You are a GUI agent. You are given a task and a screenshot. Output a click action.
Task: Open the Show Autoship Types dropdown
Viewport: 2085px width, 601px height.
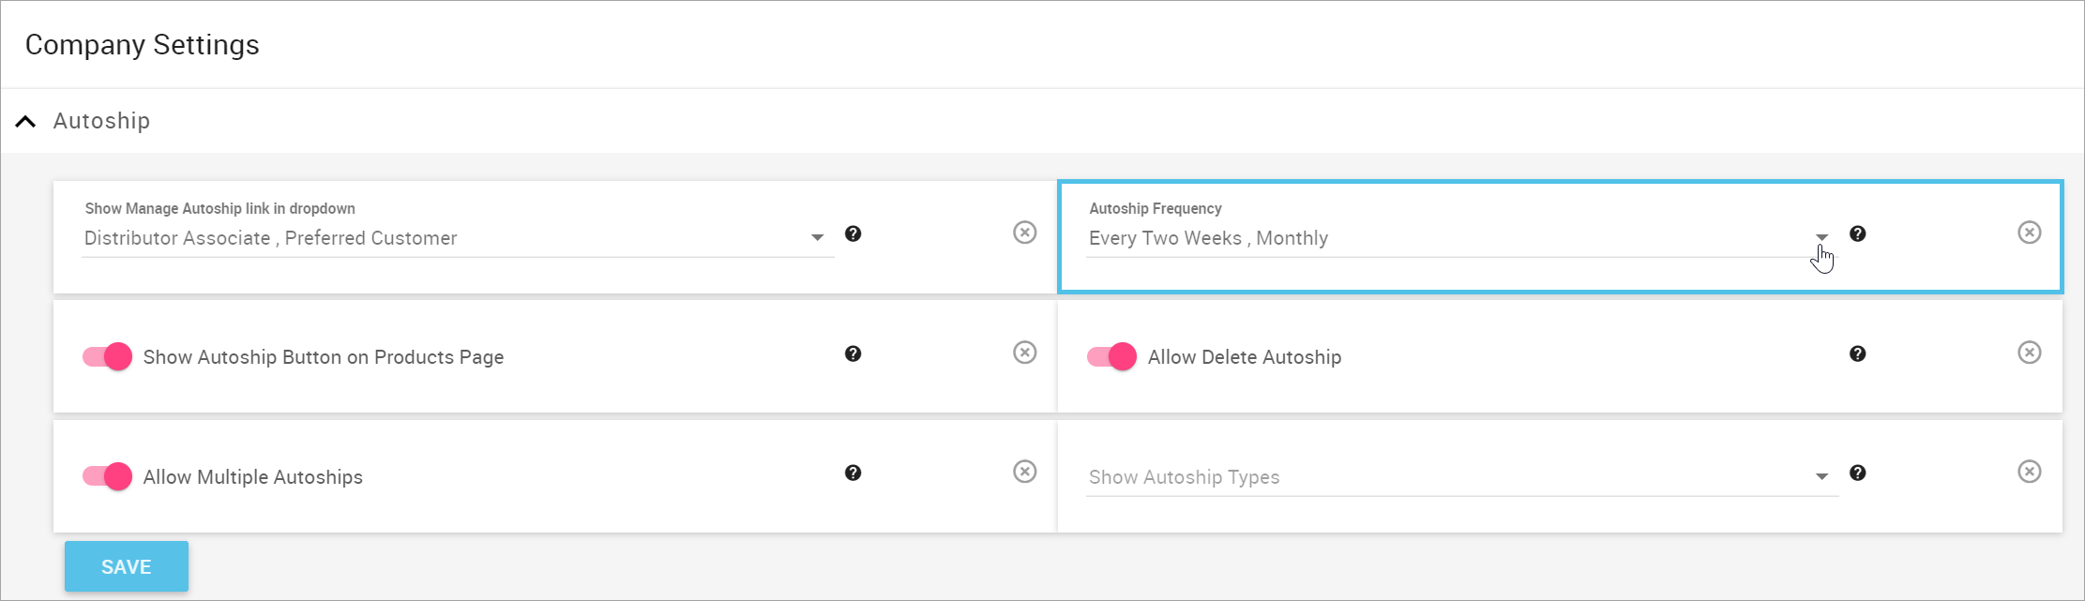tap(1821, 476)
